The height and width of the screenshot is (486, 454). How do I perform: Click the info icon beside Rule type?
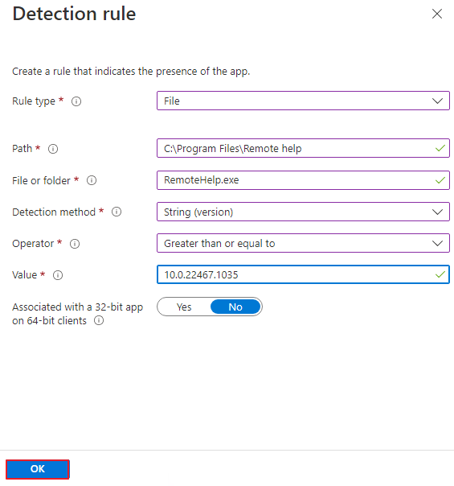point(76,101)
